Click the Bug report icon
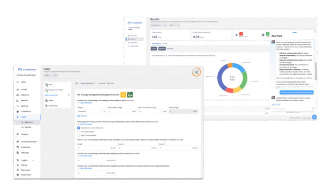 click(18, 170)
